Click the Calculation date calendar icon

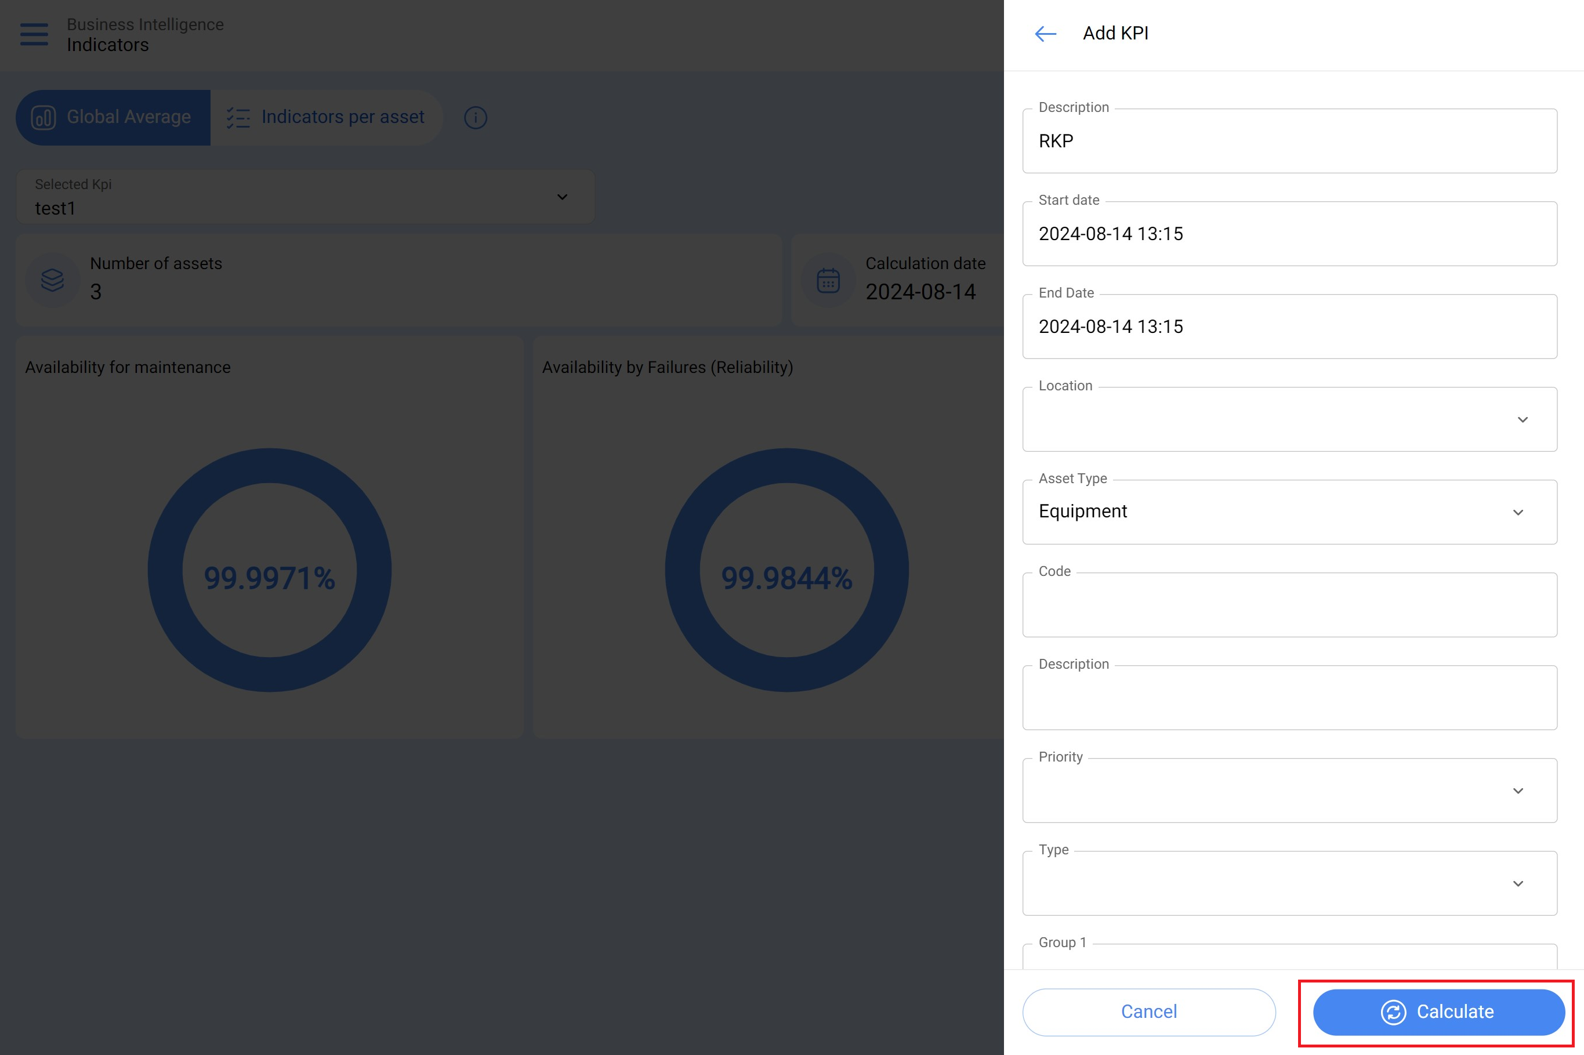pos(828,281)
